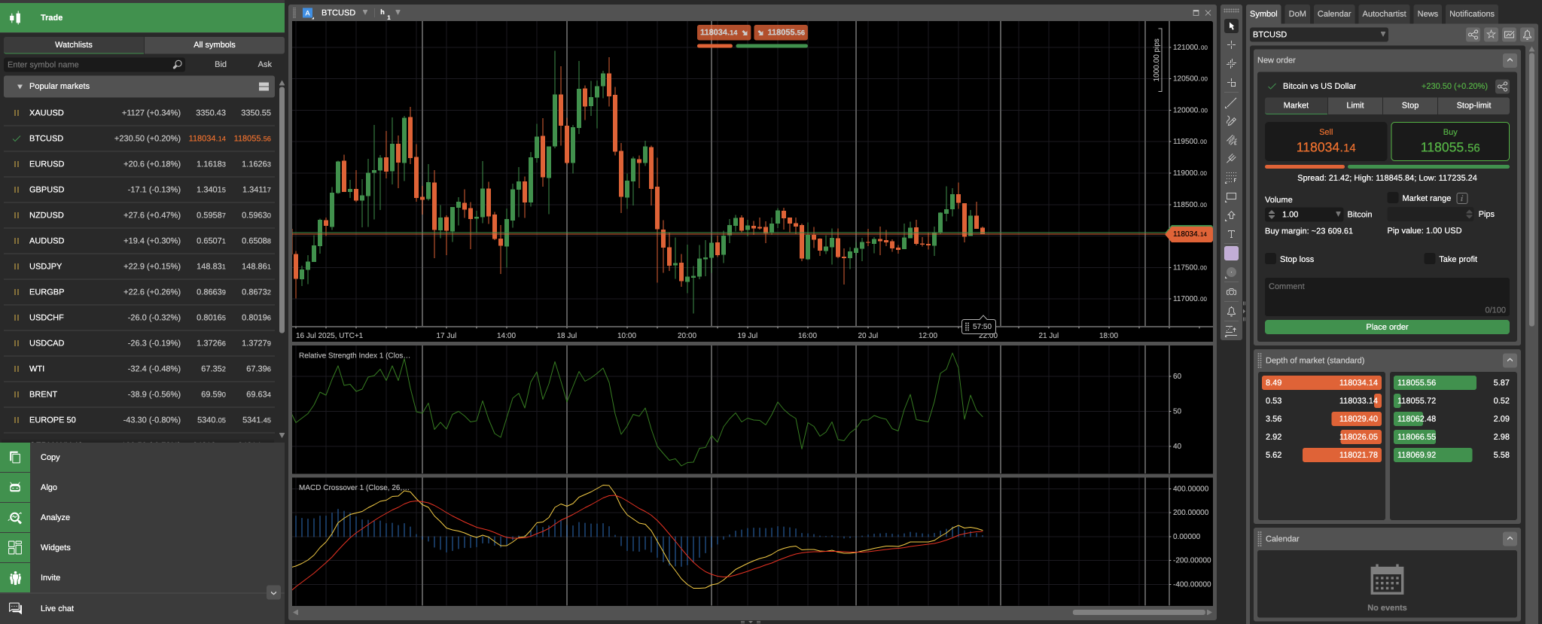This screenshot has height=624, width=1542.
Task: Click the price alert bell in drawing toolbar
Action: [x=1231, y=311]
